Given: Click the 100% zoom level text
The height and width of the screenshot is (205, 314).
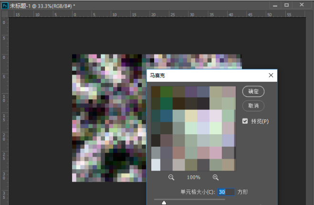Looking at the screenshot, I should [193, 177].
